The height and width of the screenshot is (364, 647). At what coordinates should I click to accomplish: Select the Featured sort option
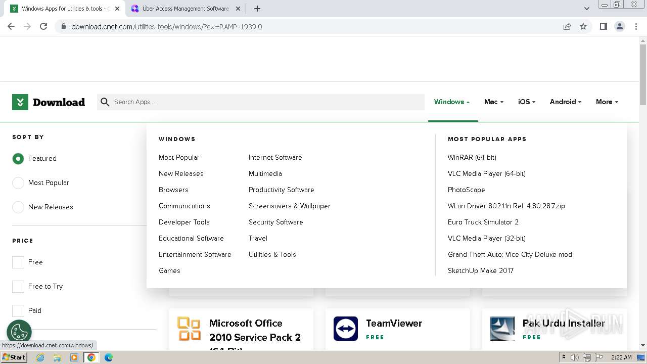[x=18, y=159]
